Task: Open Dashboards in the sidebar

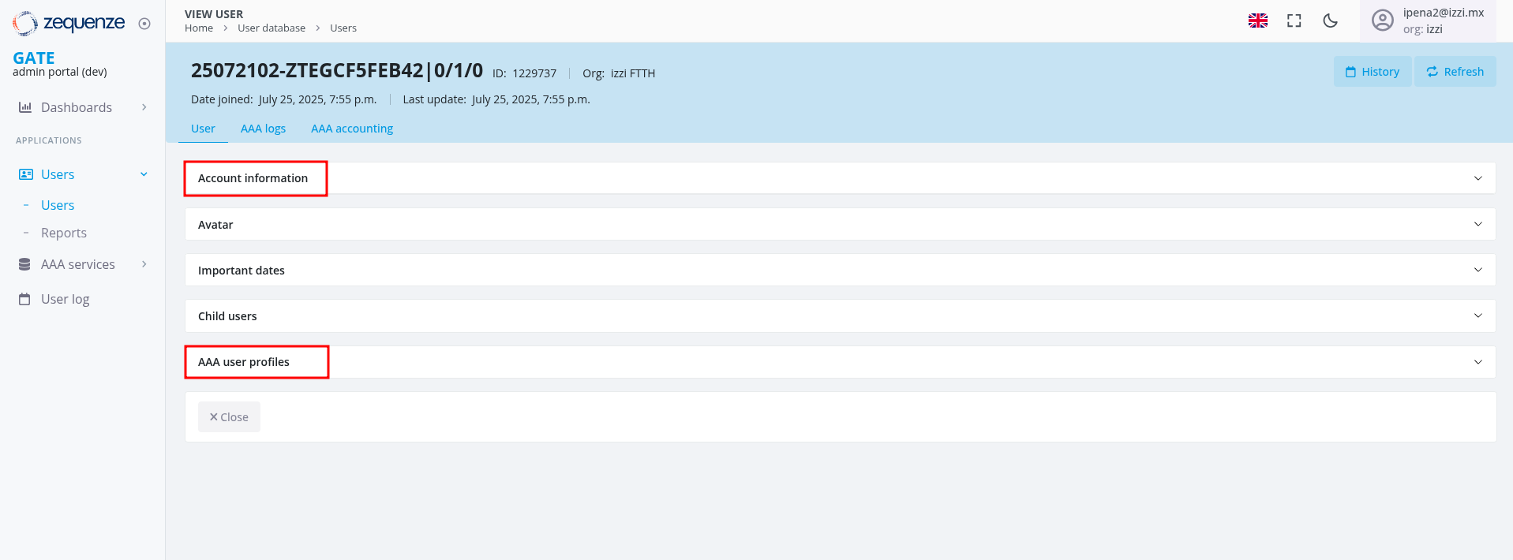Action: [77, 107]
